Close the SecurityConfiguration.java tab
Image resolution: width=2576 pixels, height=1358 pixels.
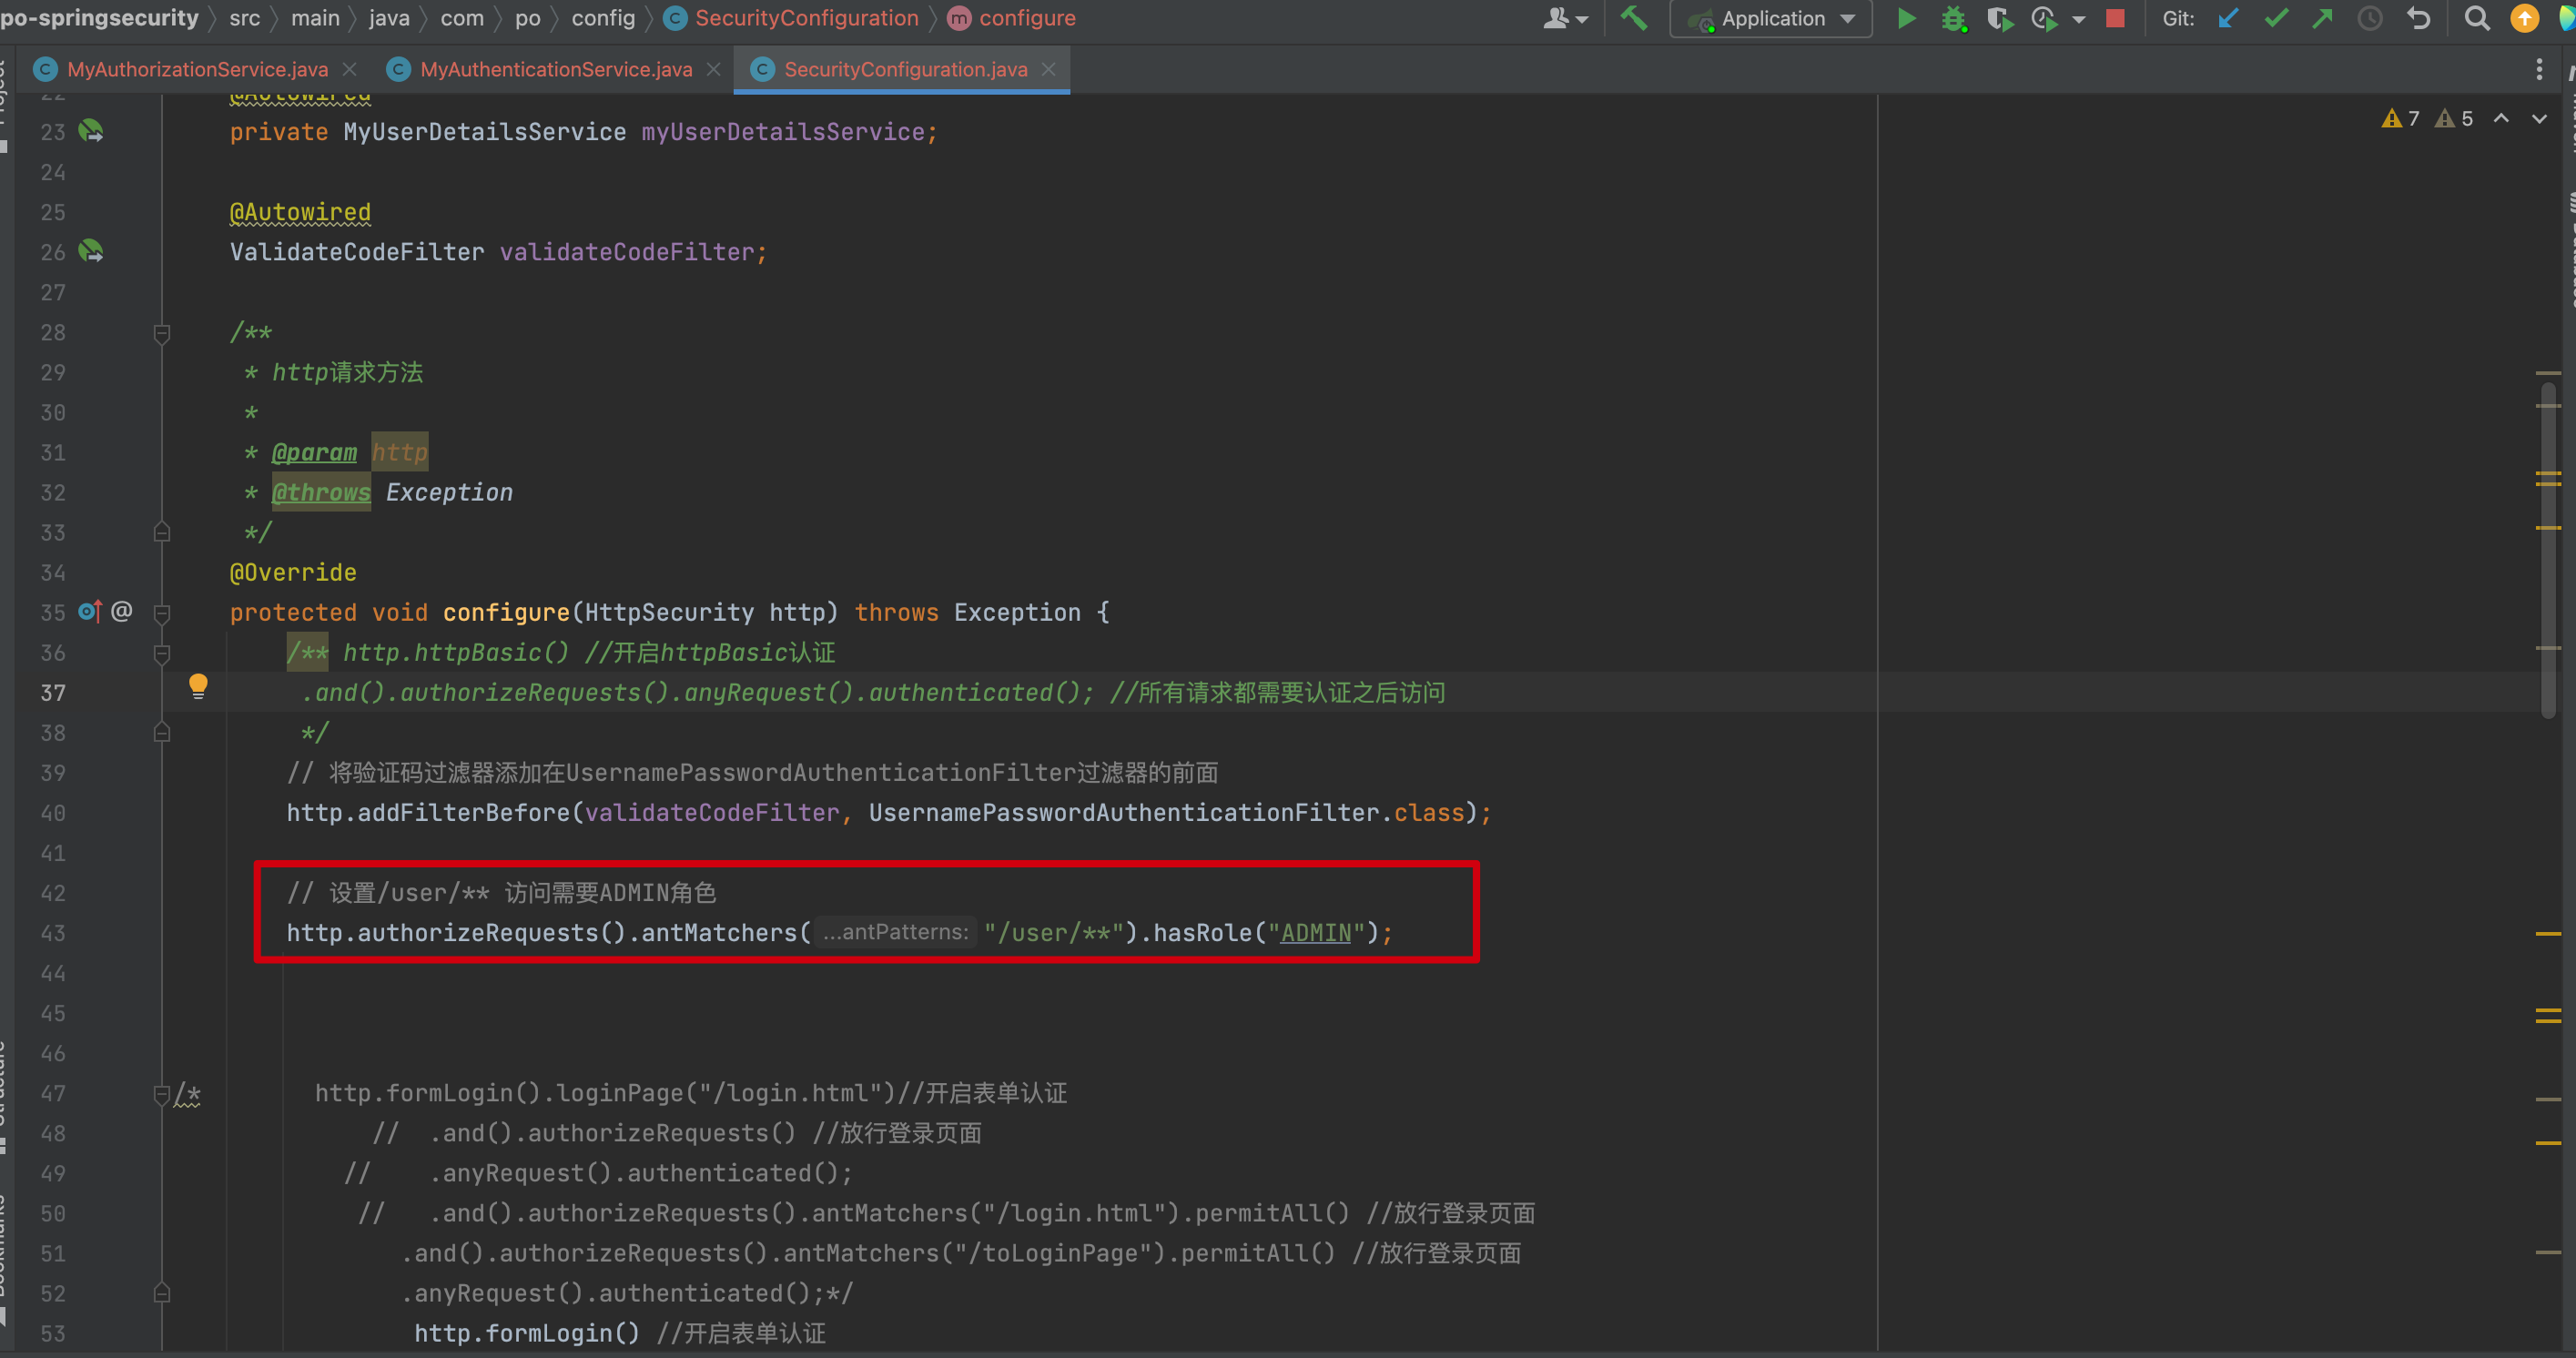(x=1049, y=69)
